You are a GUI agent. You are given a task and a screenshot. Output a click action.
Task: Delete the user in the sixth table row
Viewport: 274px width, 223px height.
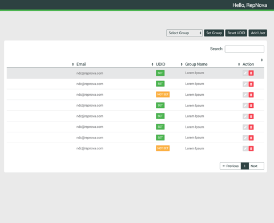tap(251, 127)
